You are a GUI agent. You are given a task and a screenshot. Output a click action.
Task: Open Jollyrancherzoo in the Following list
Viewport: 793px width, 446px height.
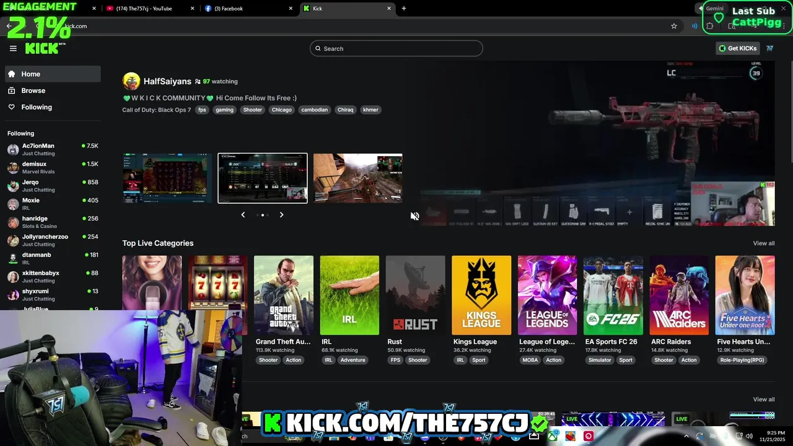tap(53, 240)
